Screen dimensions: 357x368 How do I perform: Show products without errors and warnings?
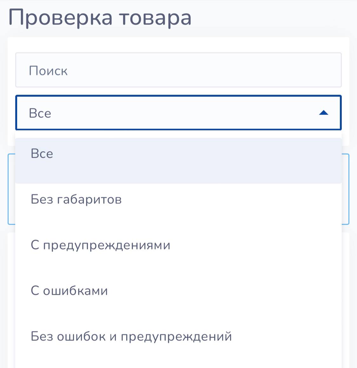click(131, 337)
